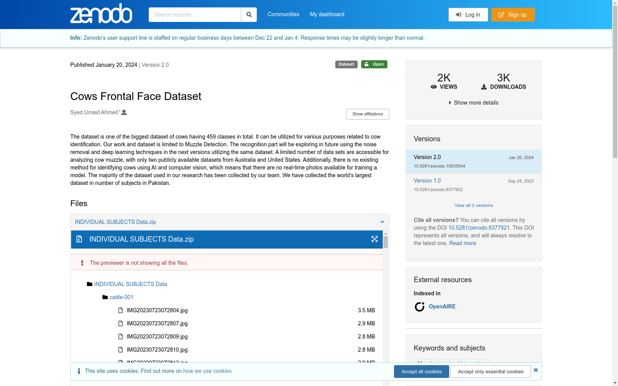Viewport: 618px width, 386px height.
Task: Click file name IMG20230723072809.jpg
Action: (157, 337)
